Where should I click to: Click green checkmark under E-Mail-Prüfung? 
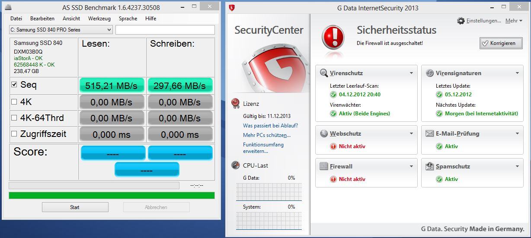coord(439,146)
